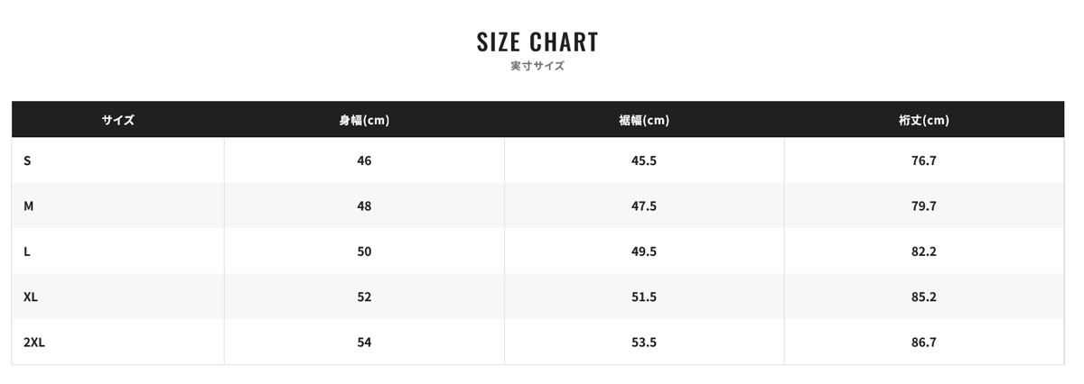Select the 裾幅(cm) column header
This screenshot has width=1084, height=384.
pyautogui.click(x=644, y=120)
